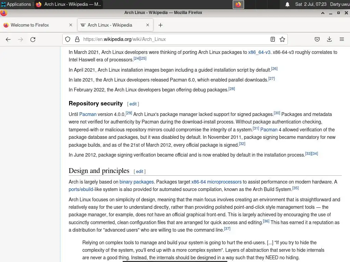Open citation [25]
Image resolution: width=350 pixels, height=262 pixels.
pos(143,58)
